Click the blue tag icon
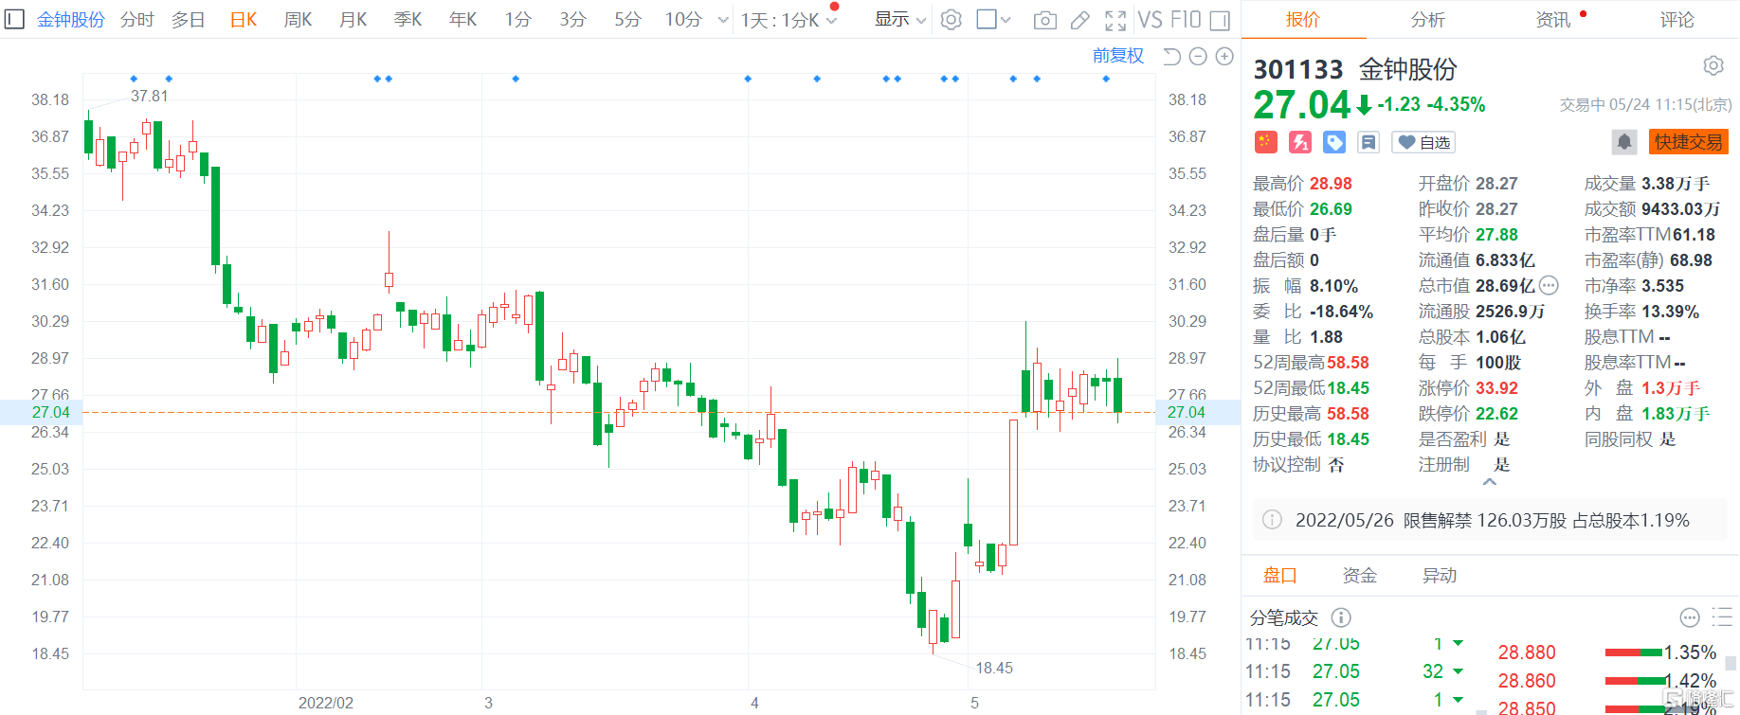 point(1334,142)
